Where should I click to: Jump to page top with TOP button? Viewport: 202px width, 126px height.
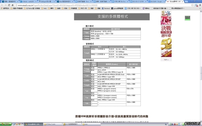[166, 60]
